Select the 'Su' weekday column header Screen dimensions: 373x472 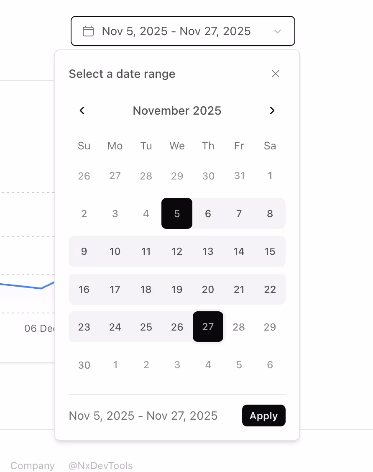[x=84, y=146]
